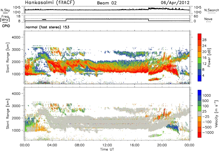Screen dimensions: 219x151
Task: Click power colorbar tick label '28'
Action: pyautogui.click(x=204, y=40)
